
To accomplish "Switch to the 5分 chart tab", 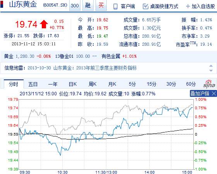I will click(x=132, y=84).
